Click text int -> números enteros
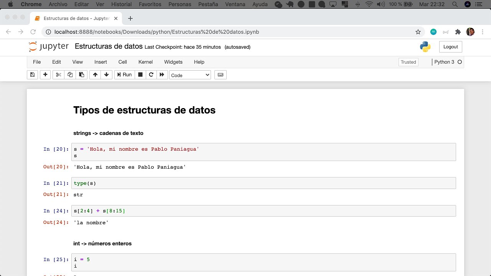 102,243
